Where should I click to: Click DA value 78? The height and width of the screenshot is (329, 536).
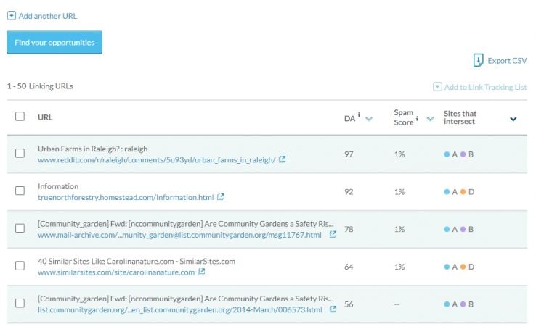(349, 229)
